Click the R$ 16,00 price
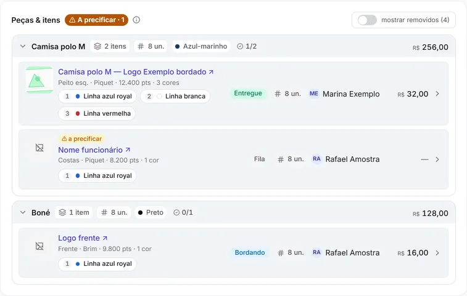Viewport: 467px width, 296px height. click(413, 253)
